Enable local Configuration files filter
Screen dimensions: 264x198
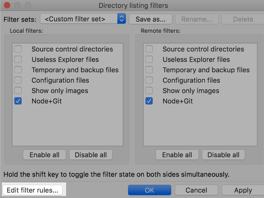pyautogui.click(x=18, y=80)
